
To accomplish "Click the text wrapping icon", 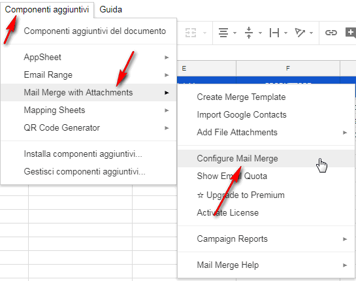I will pyautogui.click(x=274, y=33).
